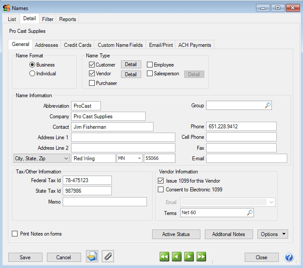The image size is (303, 268).
Task: Go to the first record arrow
Action: pos(164,257)
